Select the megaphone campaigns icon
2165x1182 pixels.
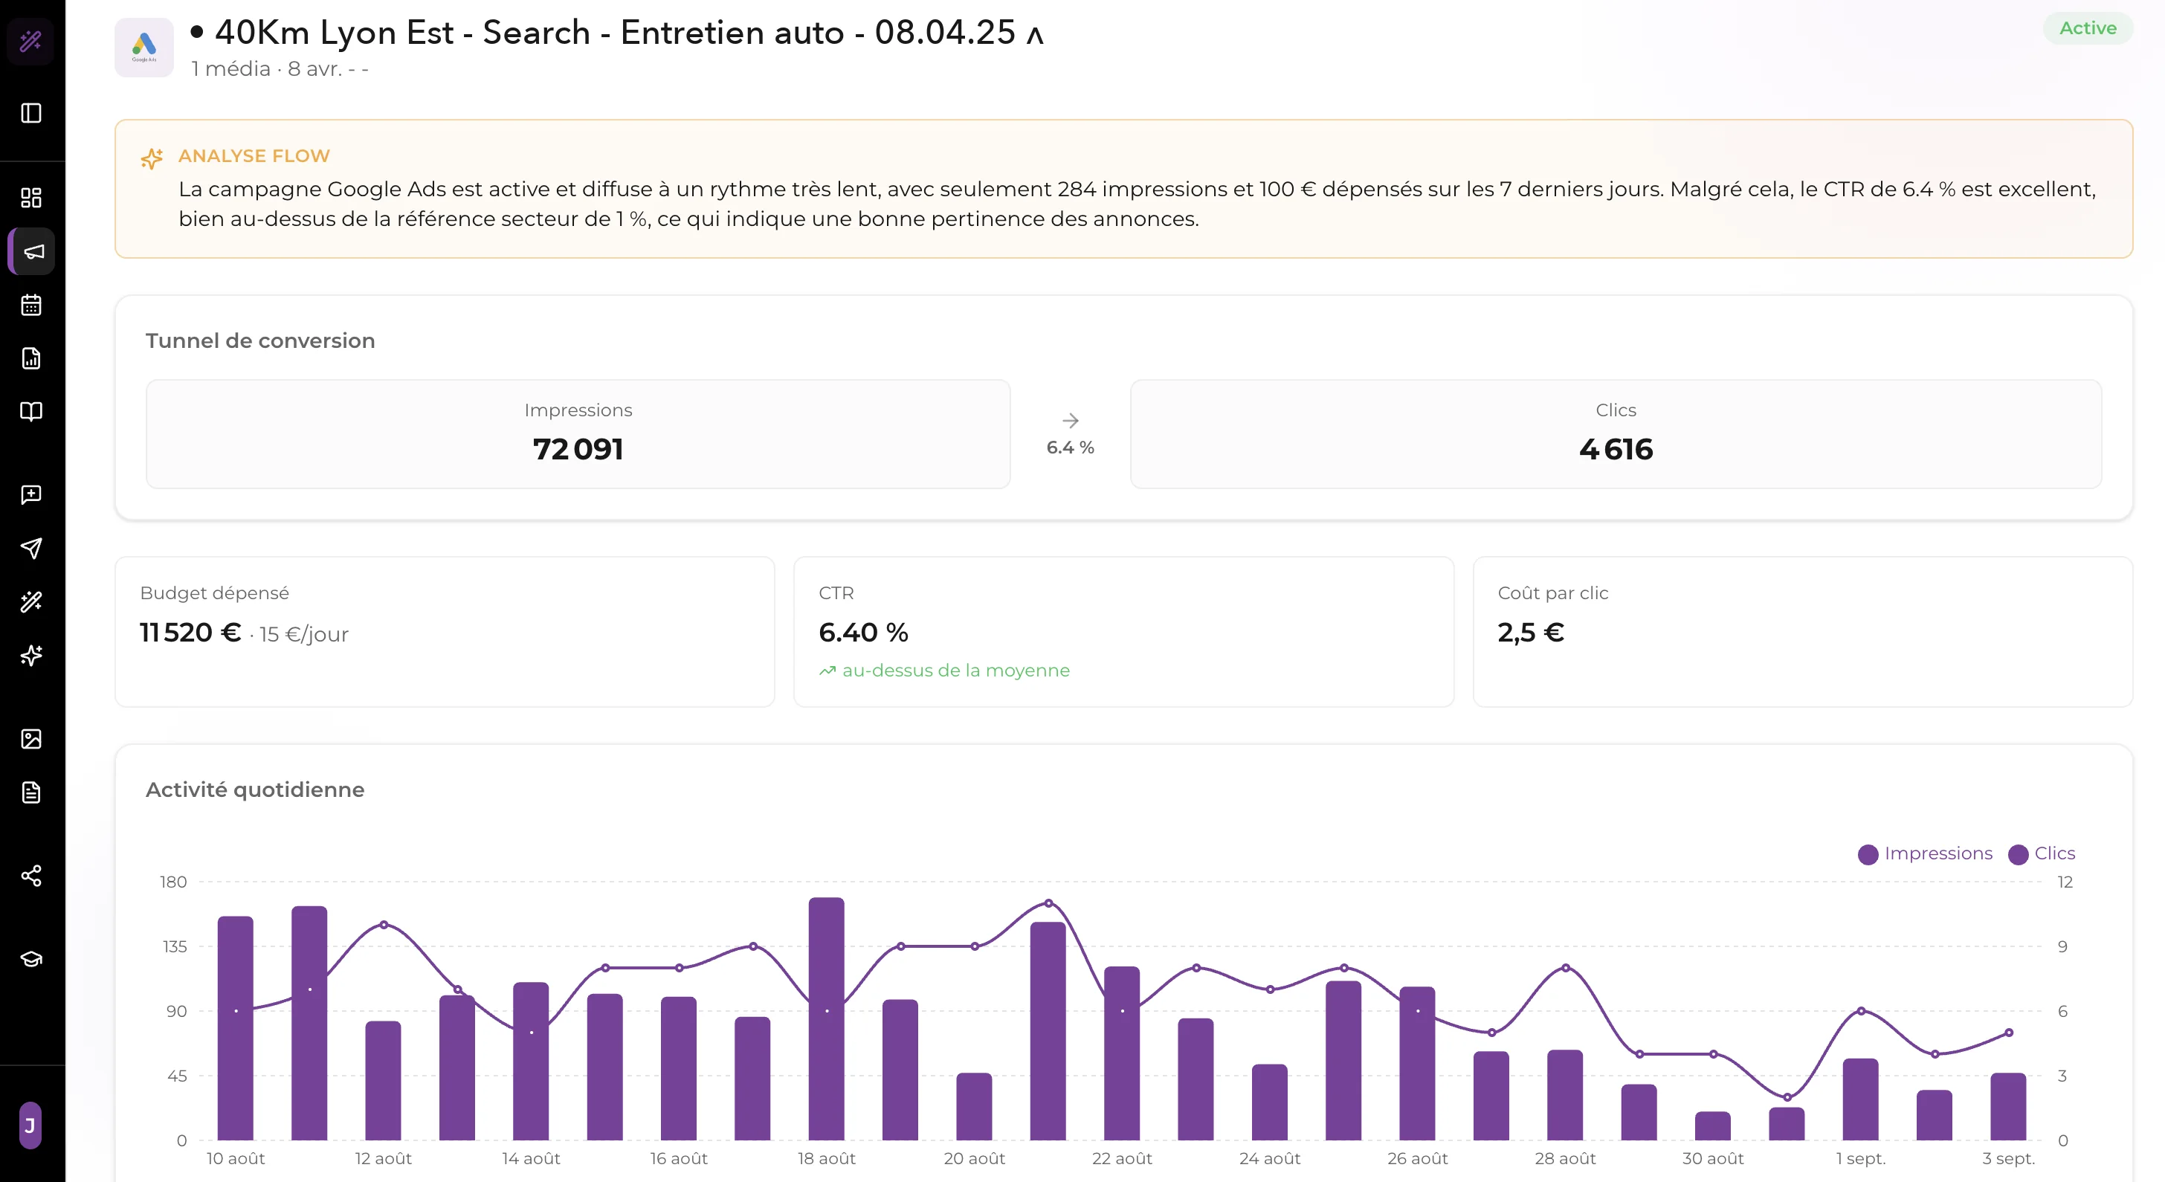click(x=32, y=251)
